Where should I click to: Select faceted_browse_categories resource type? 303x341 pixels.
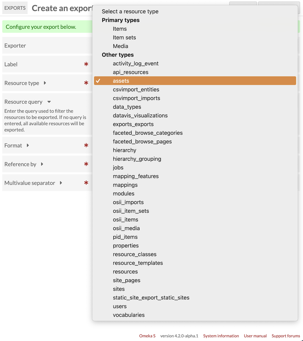[148, 133]
